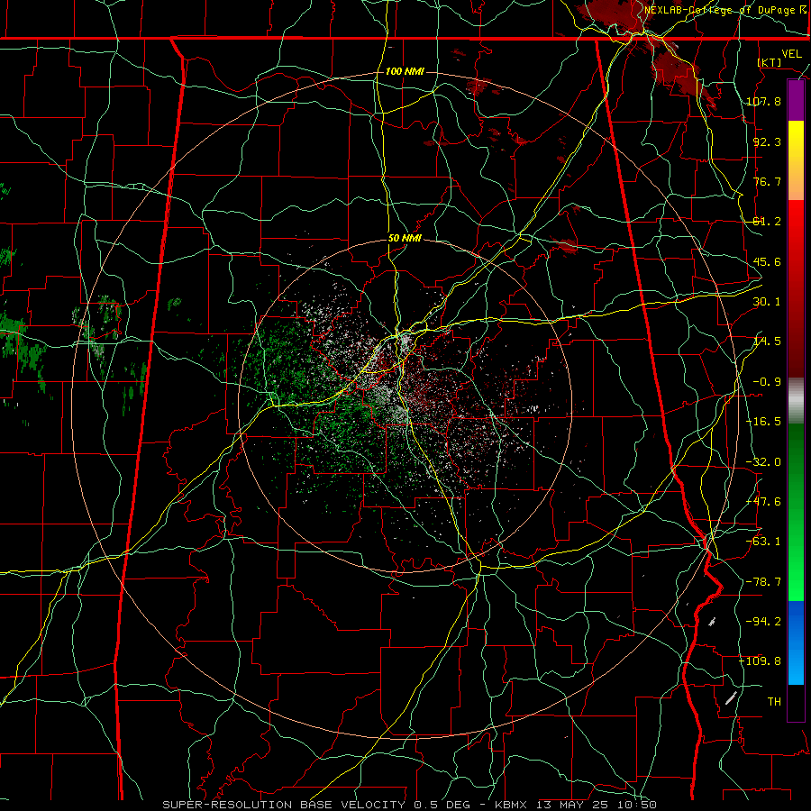This screenshot has height=811, width=811.
Task: Click the 45.6 legend value
Action: [767, 261]
